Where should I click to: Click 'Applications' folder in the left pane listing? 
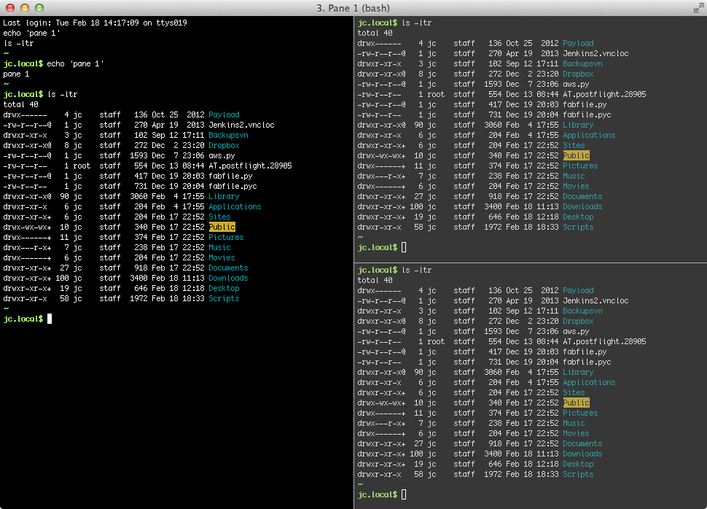pos(235,206)
